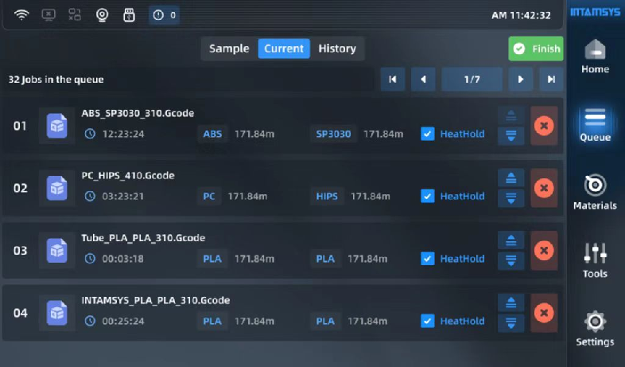
Task: Click the INTAMSYS logo
Action: click(x=595, y=12)
